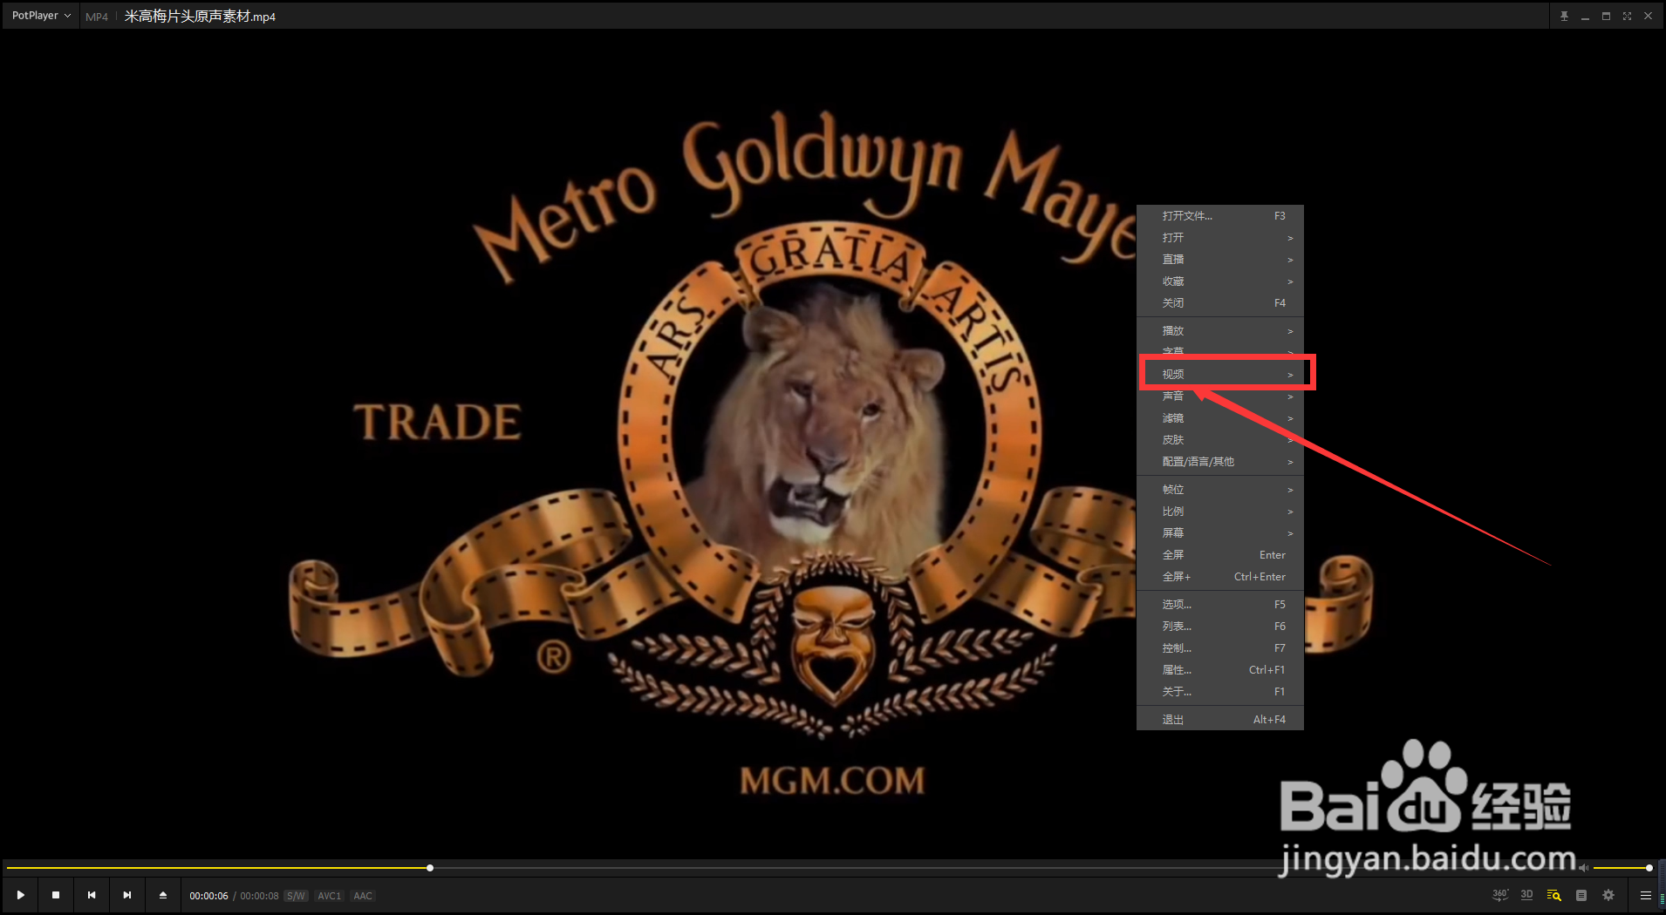The image size is (1666, 915).
Task: Open 控制... control panel entry
Action: [x=1220, y=648]
